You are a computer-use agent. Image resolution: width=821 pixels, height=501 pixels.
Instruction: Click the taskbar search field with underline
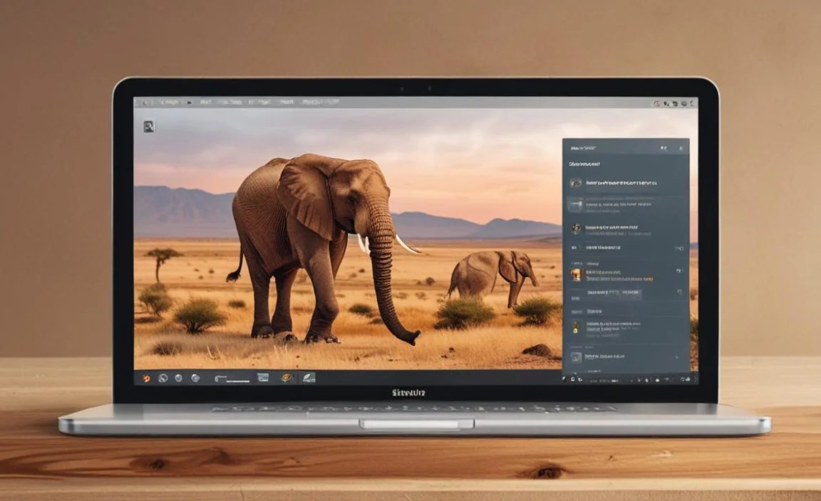[232, 379]
